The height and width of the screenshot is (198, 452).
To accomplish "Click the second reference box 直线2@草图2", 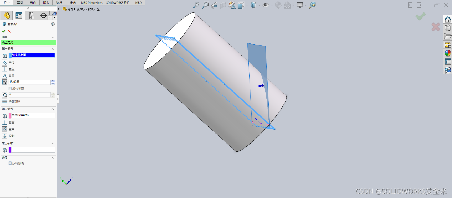I will point(32,115).
